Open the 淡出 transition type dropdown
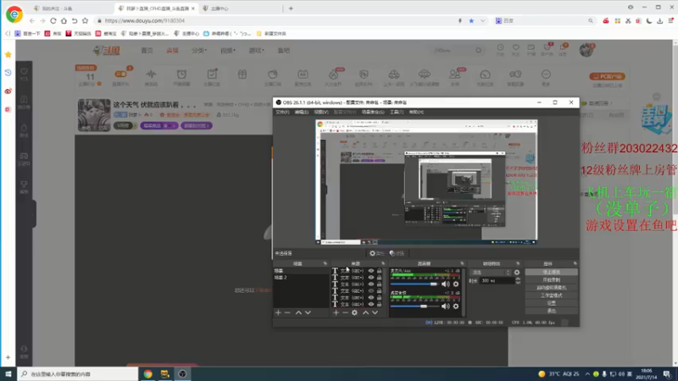Image resolution: width=678 pixels, height=381 pixels. pyautogui.click(x=490, y=272)
